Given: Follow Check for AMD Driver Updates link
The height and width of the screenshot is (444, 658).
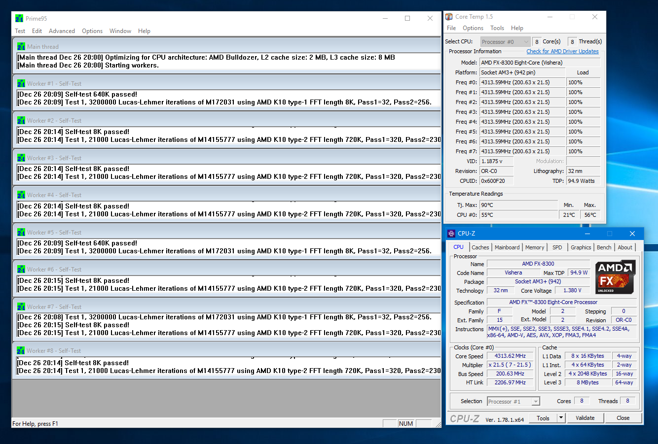Looking at the screenshot, I should click(x=562, y=51).
